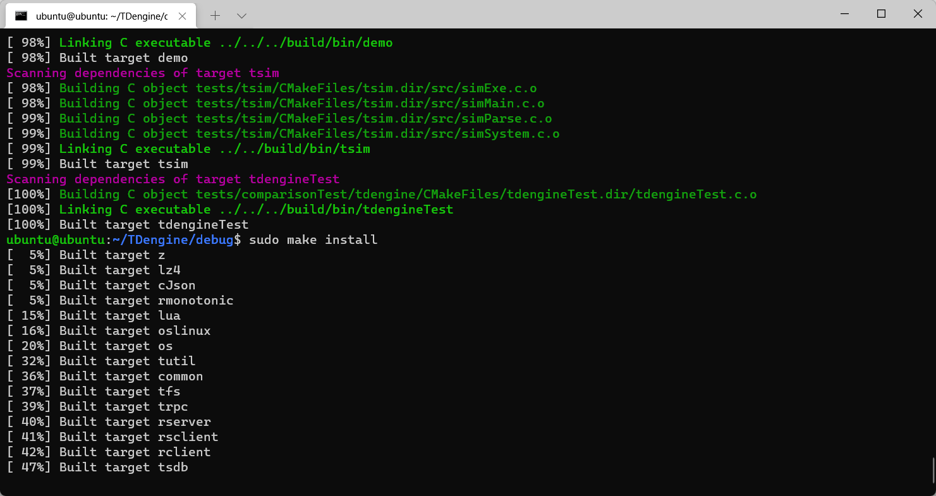Click 'Linking C executable ../../../build/bin/demo' line
This screenshot has width=936, height=496.
[200, 43]
